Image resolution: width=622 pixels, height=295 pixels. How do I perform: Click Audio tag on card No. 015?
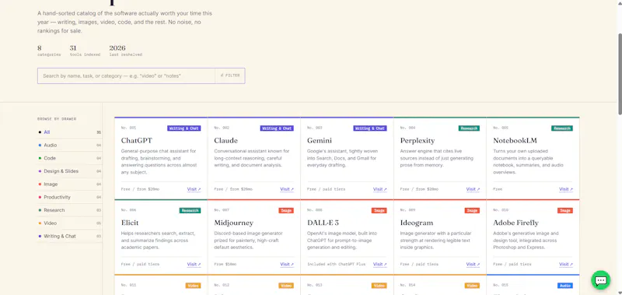565,286
